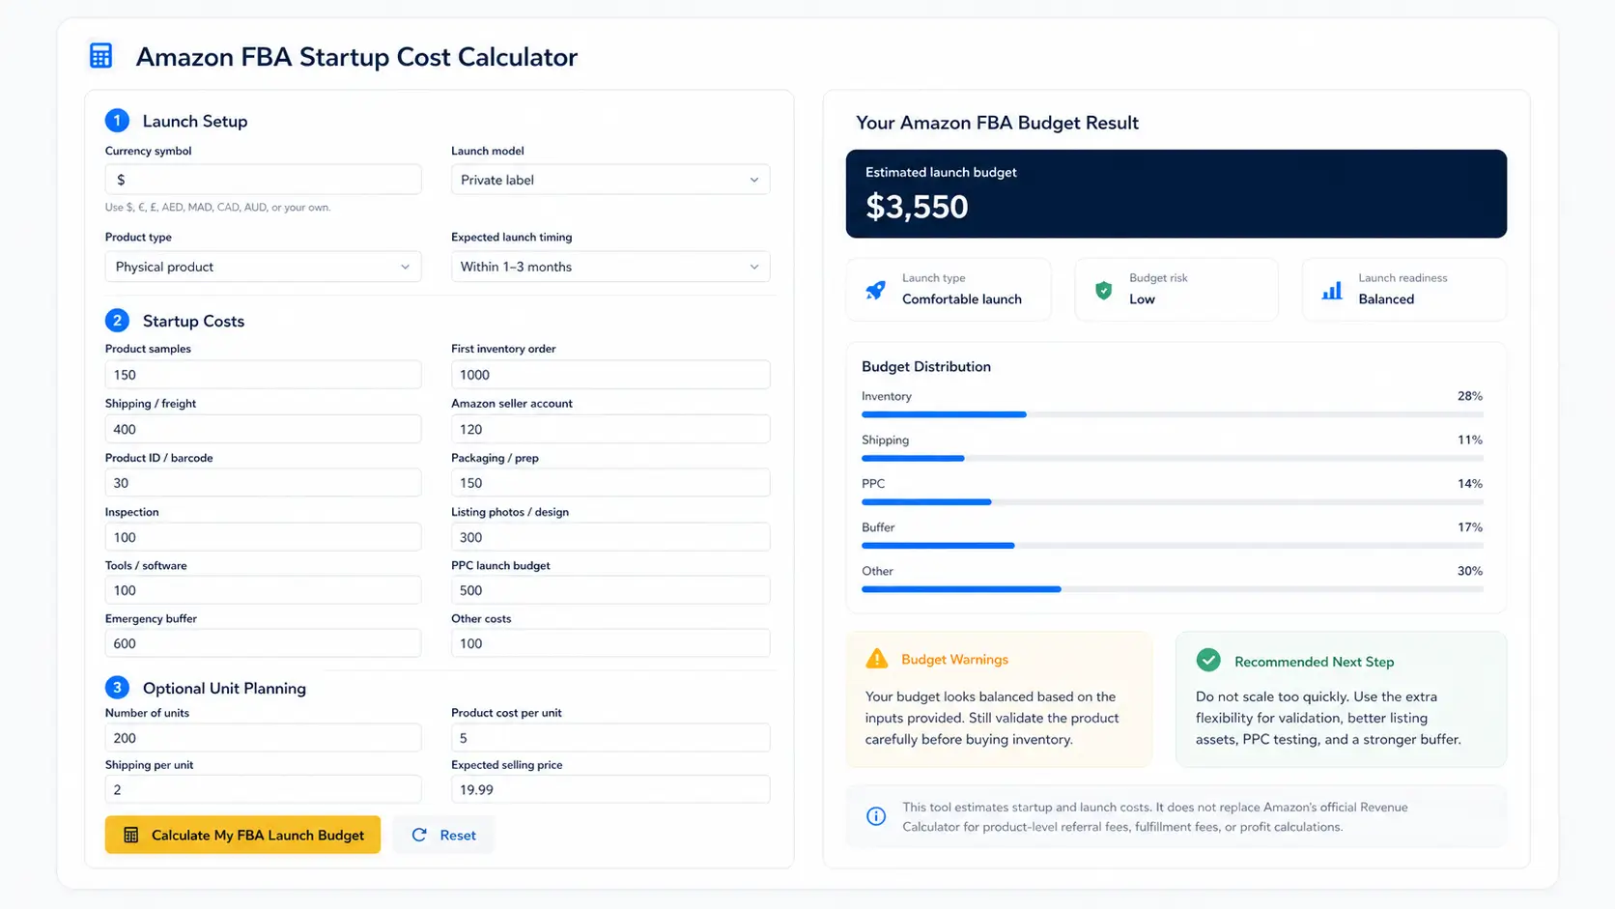Viewport: 1615px width, 909px height.
Task: Click the green checkmark icon in Recommended Next Step
Action: click(x=1208, y=660)
